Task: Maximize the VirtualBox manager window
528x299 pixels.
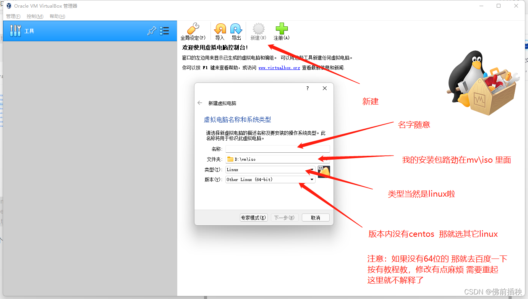Action: tap(499, 6)
